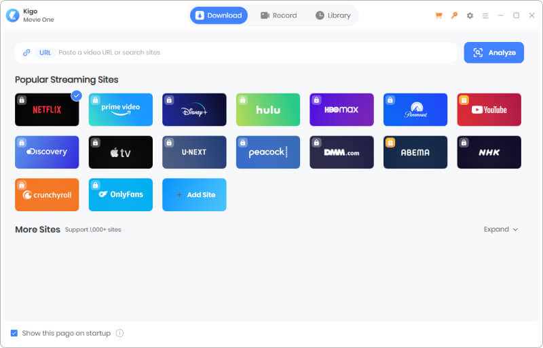This screenshot has width=543, height=348.
Task: Click the lock badge on Prime Video tile
Action: (x=96, y=100)
